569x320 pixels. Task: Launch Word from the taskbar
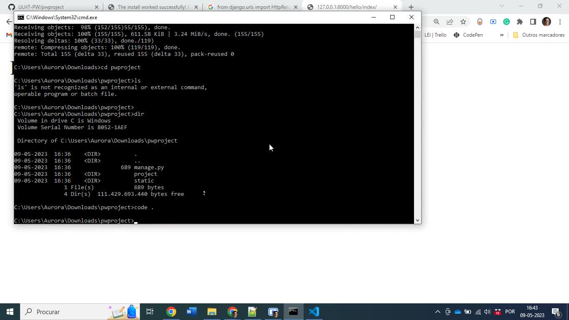[191, 311]
